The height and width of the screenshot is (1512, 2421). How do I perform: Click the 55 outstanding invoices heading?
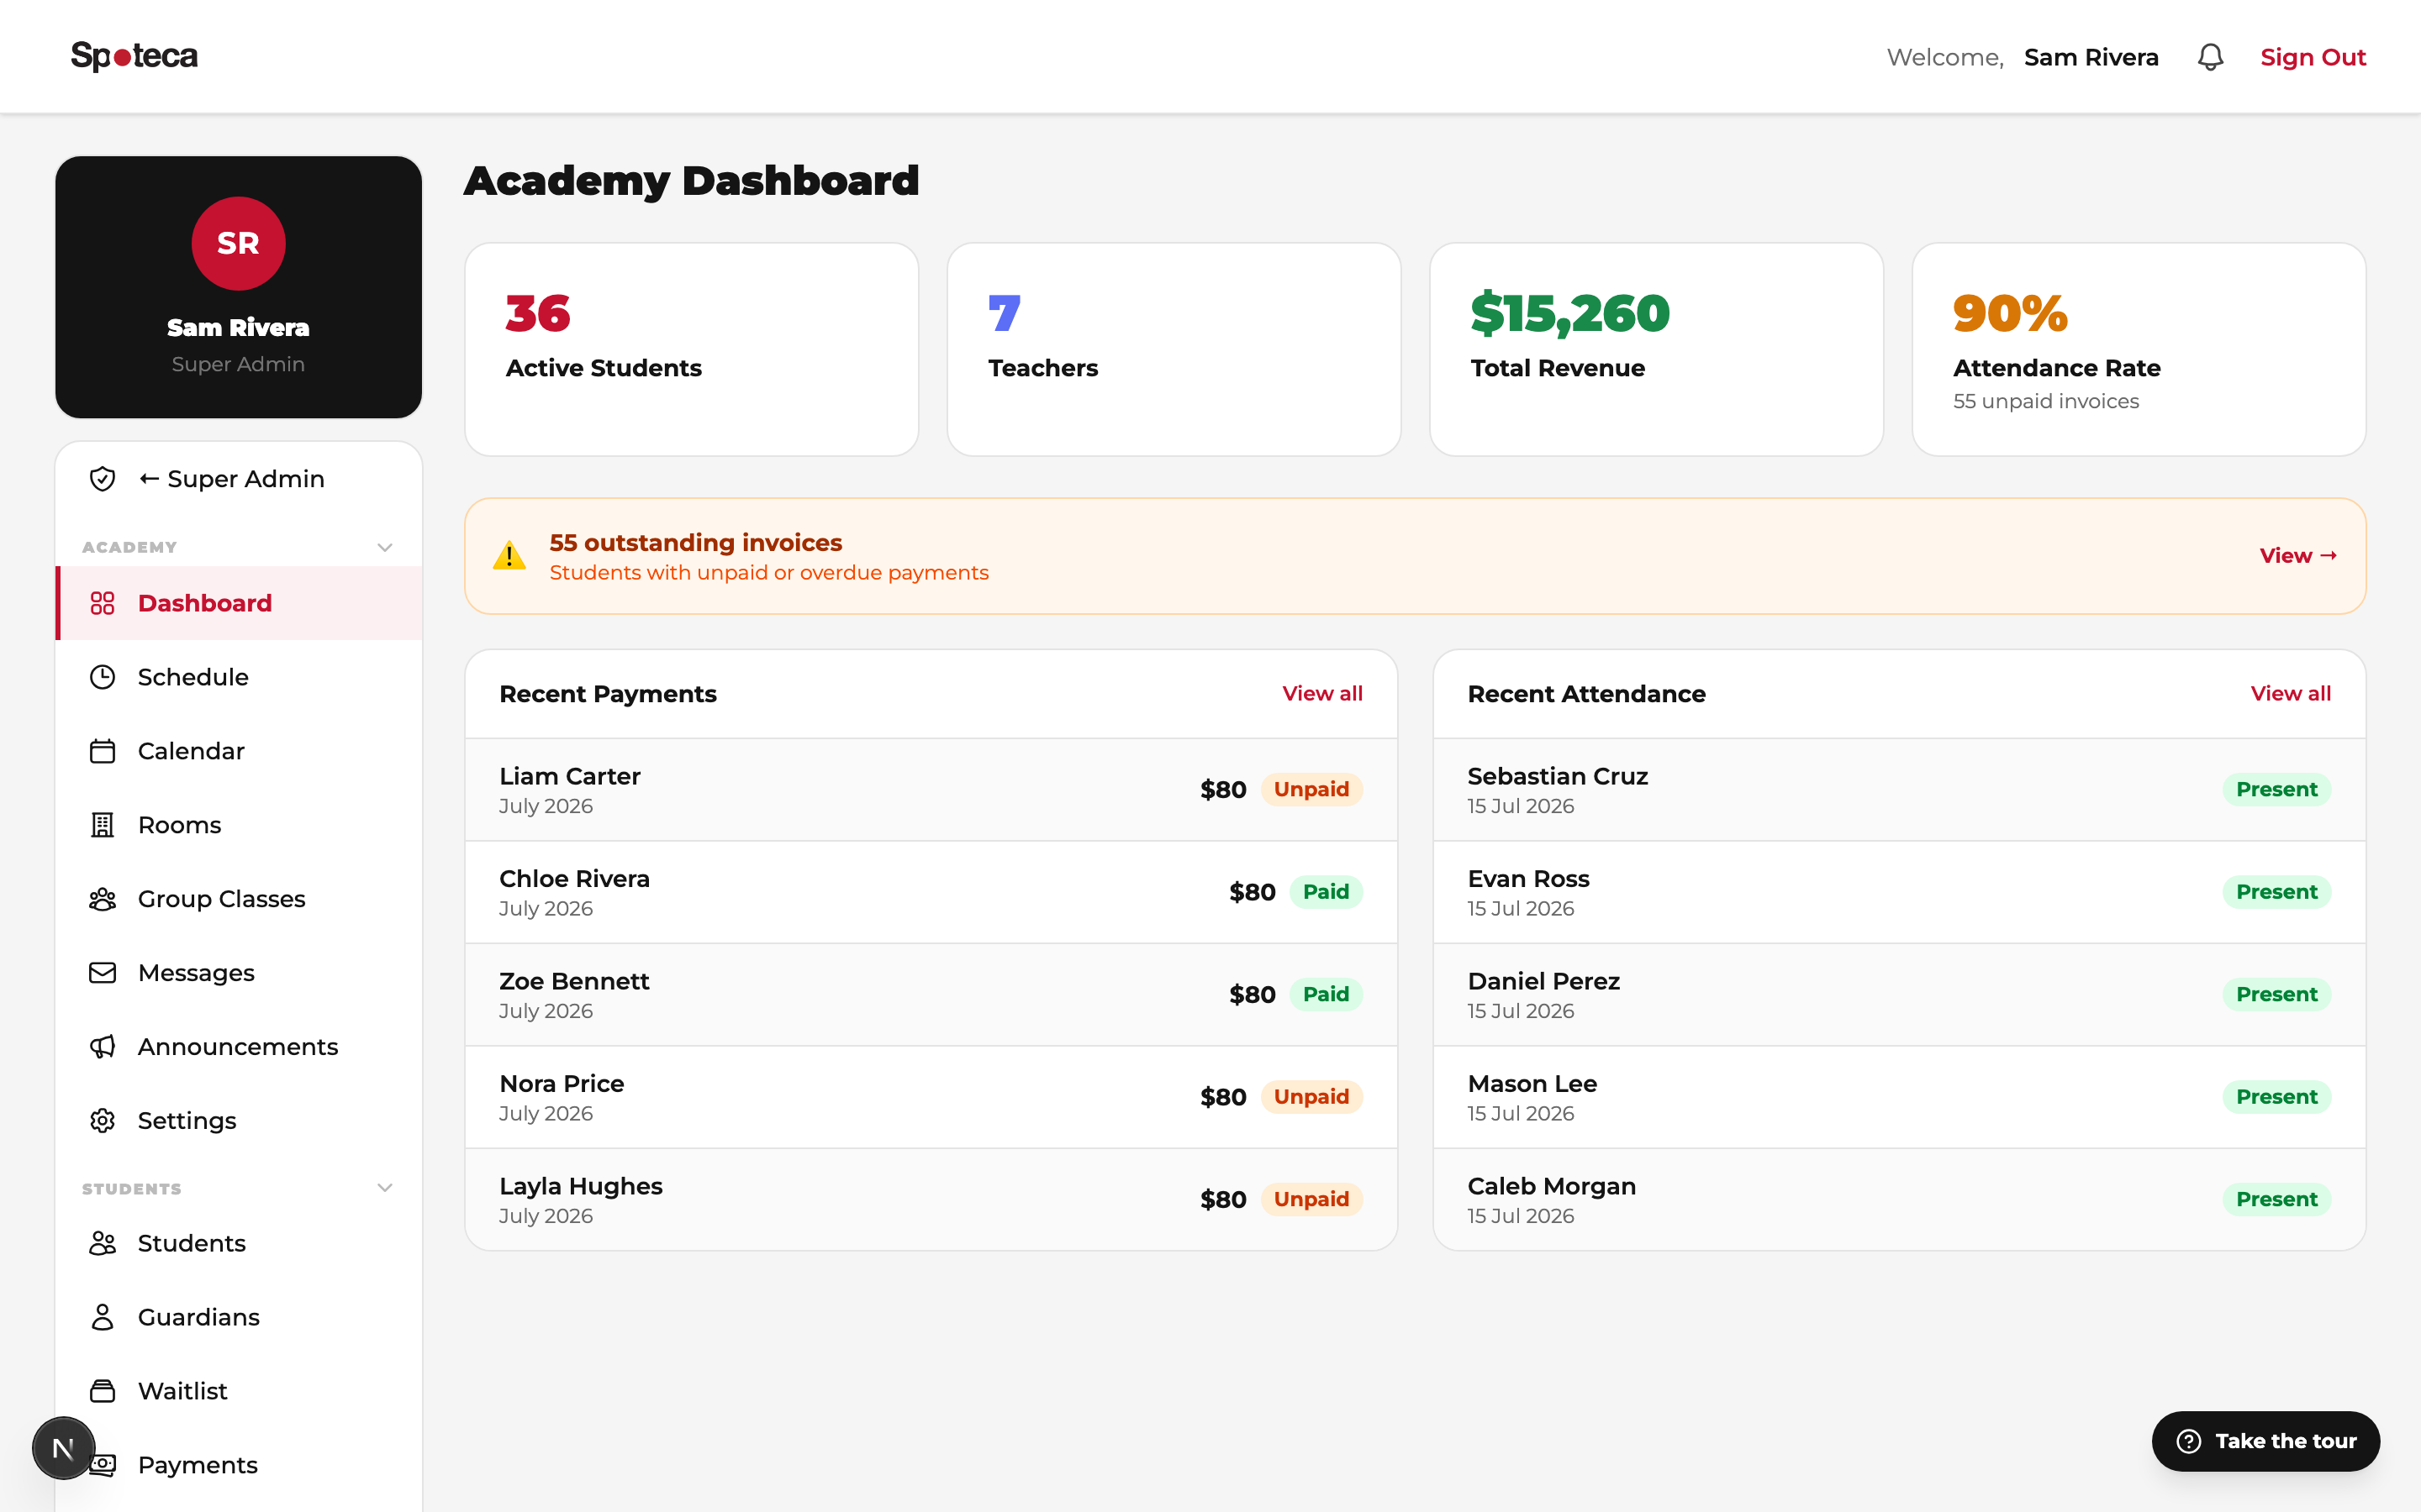point(695,542)
